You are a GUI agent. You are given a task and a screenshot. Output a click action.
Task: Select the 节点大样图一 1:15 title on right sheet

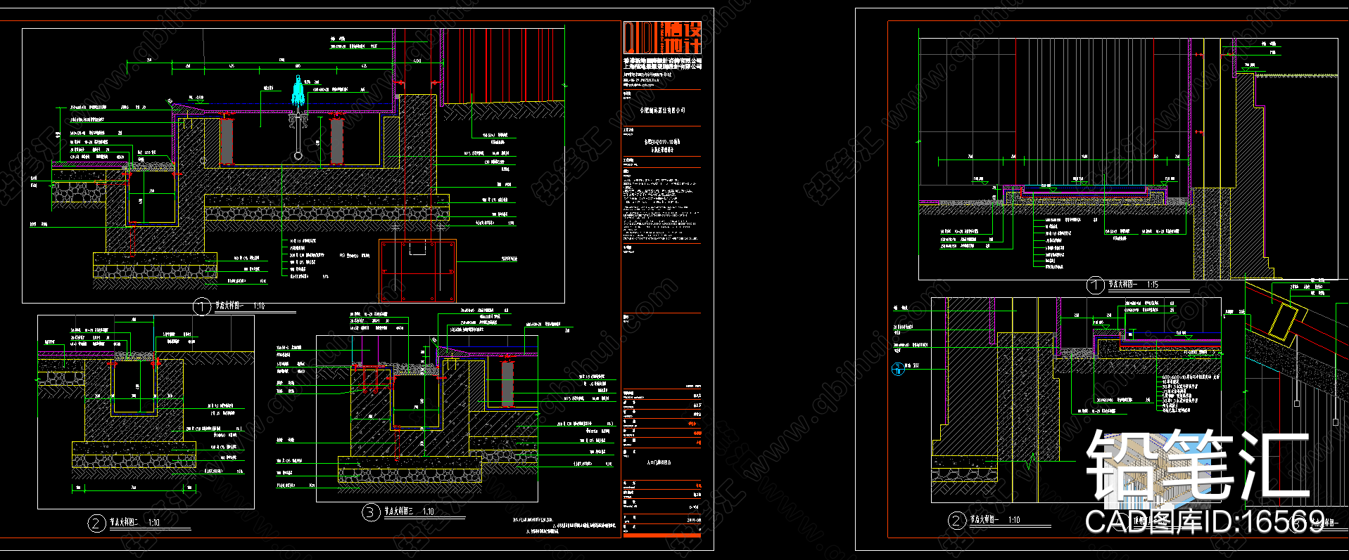[1133, 285]
